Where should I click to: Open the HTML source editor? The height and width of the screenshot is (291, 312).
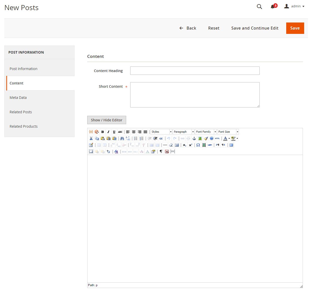[217, 138]
